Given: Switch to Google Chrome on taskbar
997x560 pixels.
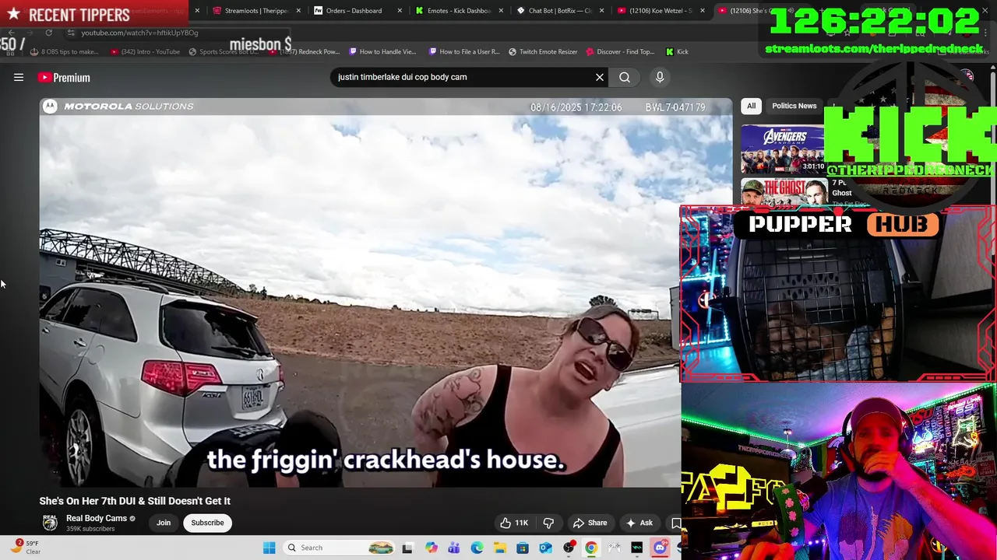Looking at the screenshot, I should [x=591, y=548].
